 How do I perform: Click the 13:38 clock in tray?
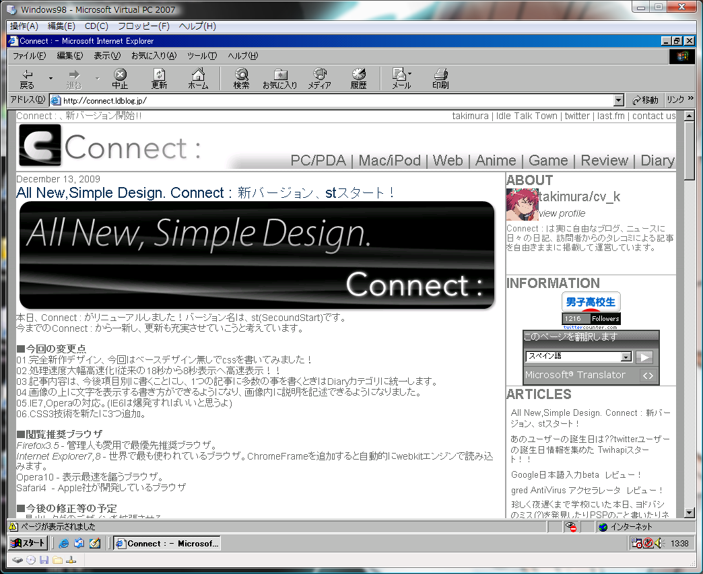point(679,544)
